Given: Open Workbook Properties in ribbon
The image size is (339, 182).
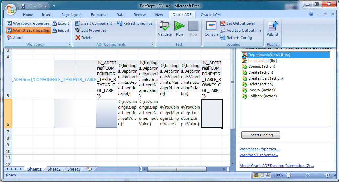Looking at the screenshot, I should pyautogui.click(x=28, y=23).
